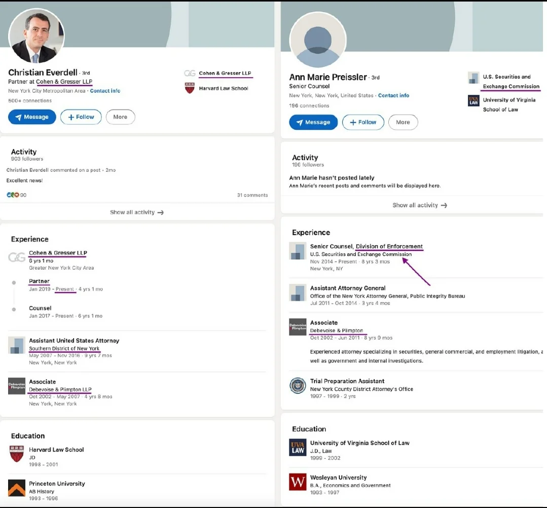Screen dimensions: 547x508
Task: Click the Harvard Law School crest in Education
Action: pos(17,454)
